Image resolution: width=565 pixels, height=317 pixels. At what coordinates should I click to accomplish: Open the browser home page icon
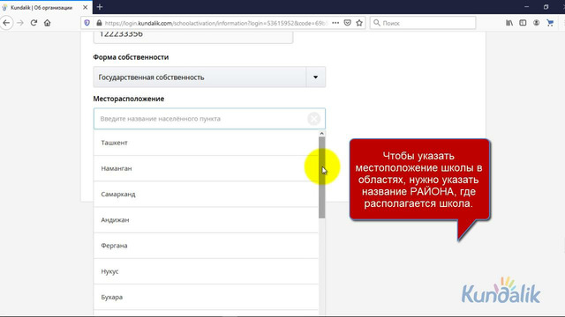coord(47,23)
